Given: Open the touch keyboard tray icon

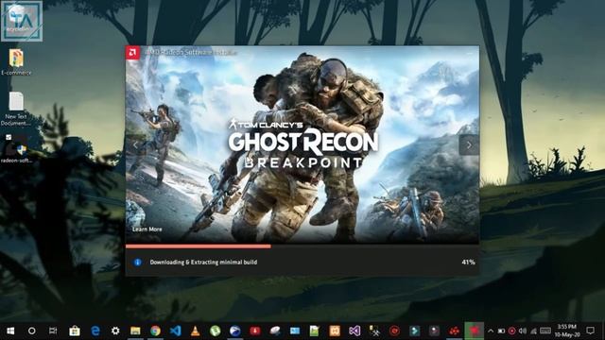Looking at the screenshot, I should (545, 331).
